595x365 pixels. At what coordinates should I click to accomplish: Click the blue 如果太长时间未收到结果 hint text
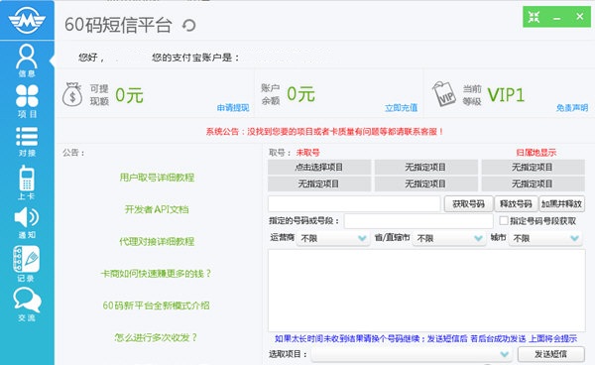[x=425, y=338]
